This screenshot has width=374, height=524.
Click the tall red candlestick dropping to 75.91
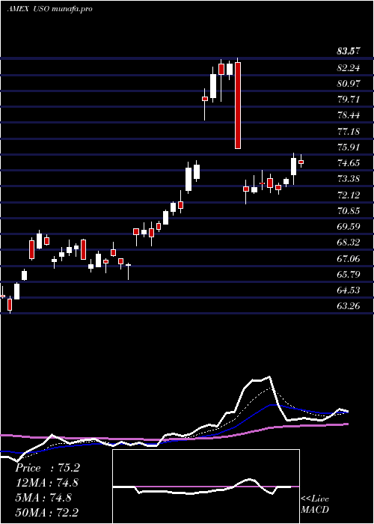tap(238, 105)
